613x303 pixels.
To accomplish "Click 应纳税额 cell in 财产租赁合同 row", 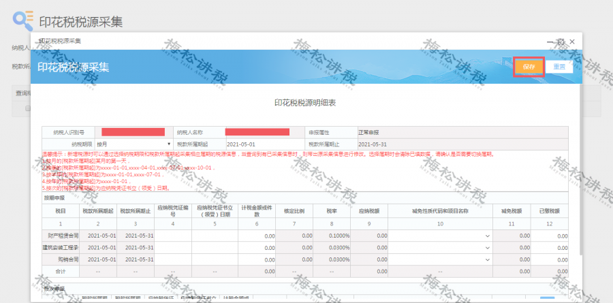I will point(369,236).
